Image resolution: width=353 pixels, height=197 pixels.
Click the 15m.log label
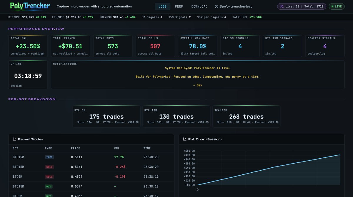pyautogui.click(x=270, y=54)
